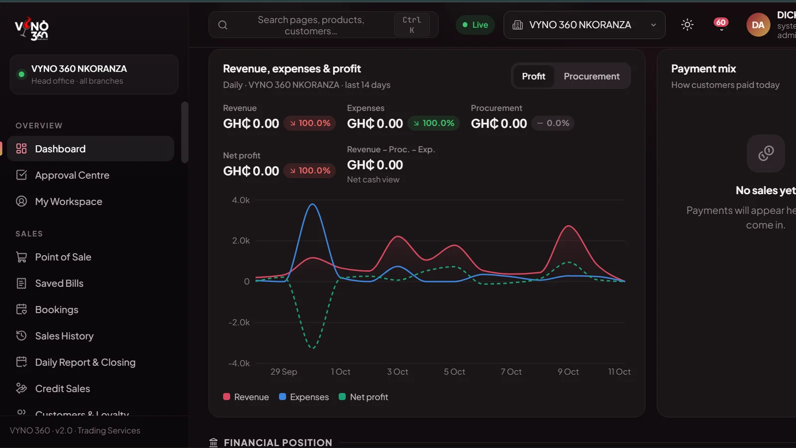Click the Sales History clock icon
The width and height of the screenshot is (796, 448).
click(21, 336)
